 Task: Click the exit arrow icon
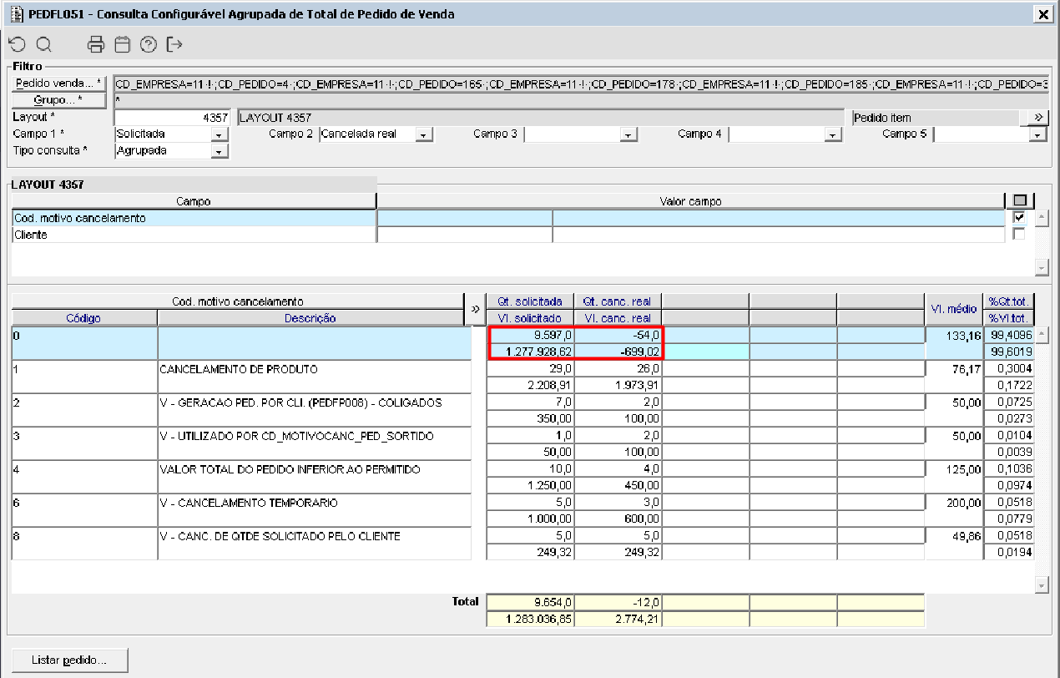(174, 44)
